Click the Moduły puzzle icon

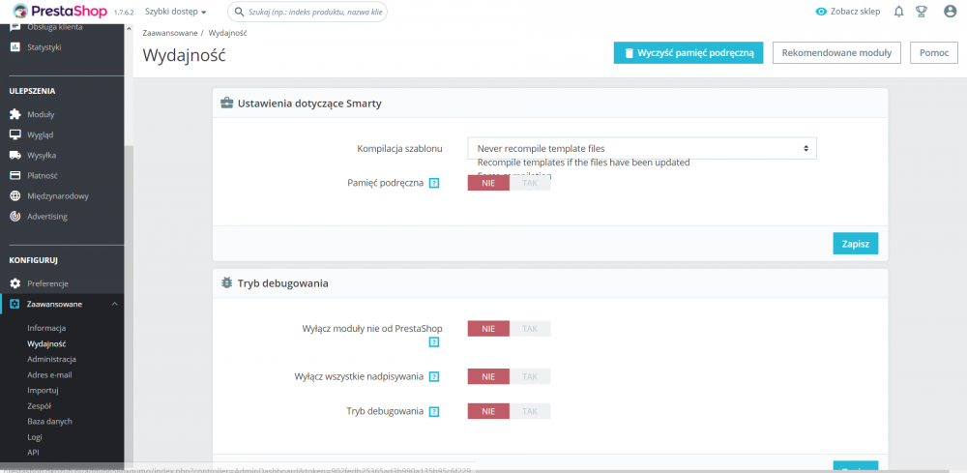(x=15, y=114)
